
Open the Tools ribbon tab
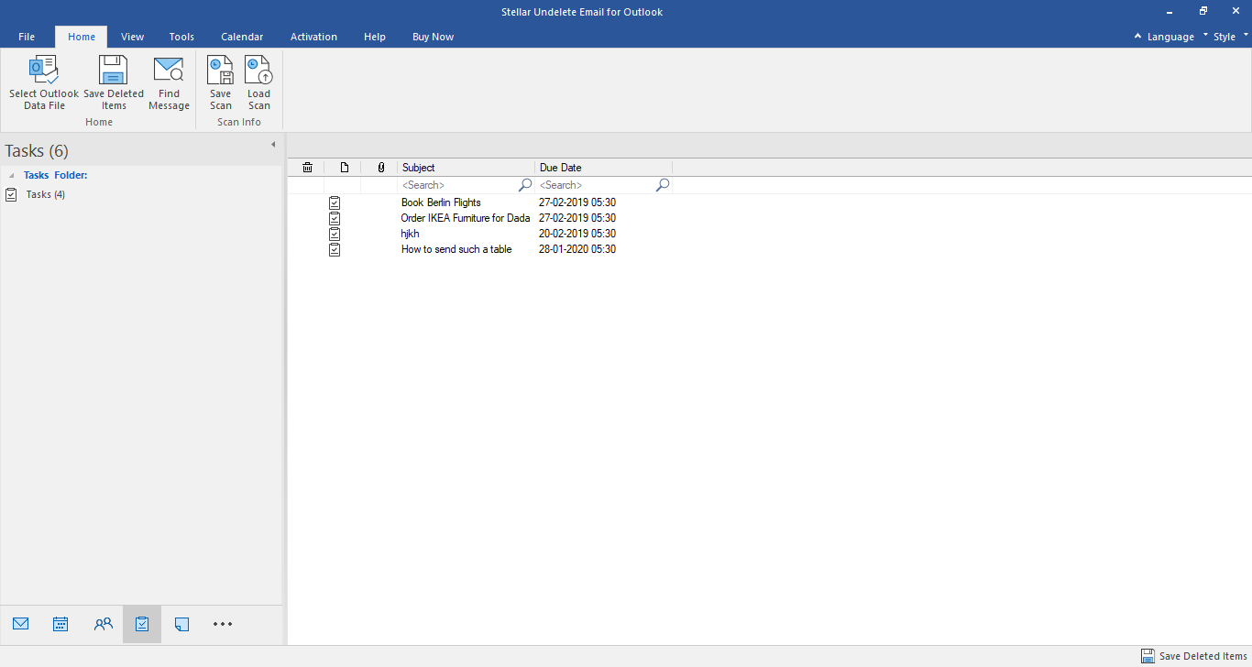[181, 37]
